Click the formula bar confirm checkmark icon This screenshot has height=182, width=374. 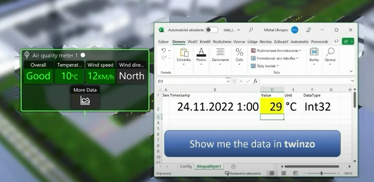coord(248,81)
